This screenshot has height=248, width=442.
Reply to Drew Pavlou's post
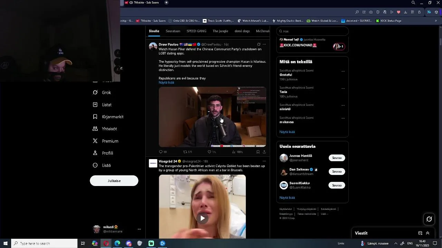point(163,152)
